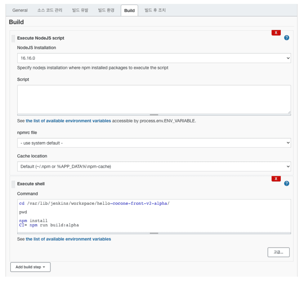
Task: Open the NodeJS Installation 16.16.0 dropdown
Action: tap(154, 58)
